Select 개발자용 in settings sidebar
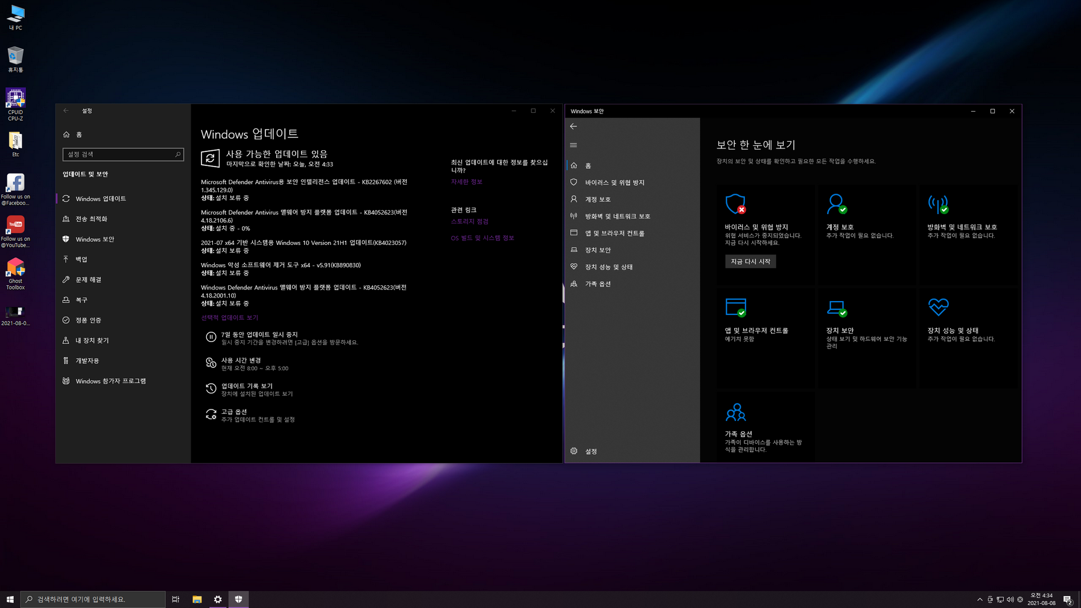This screenshot has height=608, width=1081. click(123, 361)
